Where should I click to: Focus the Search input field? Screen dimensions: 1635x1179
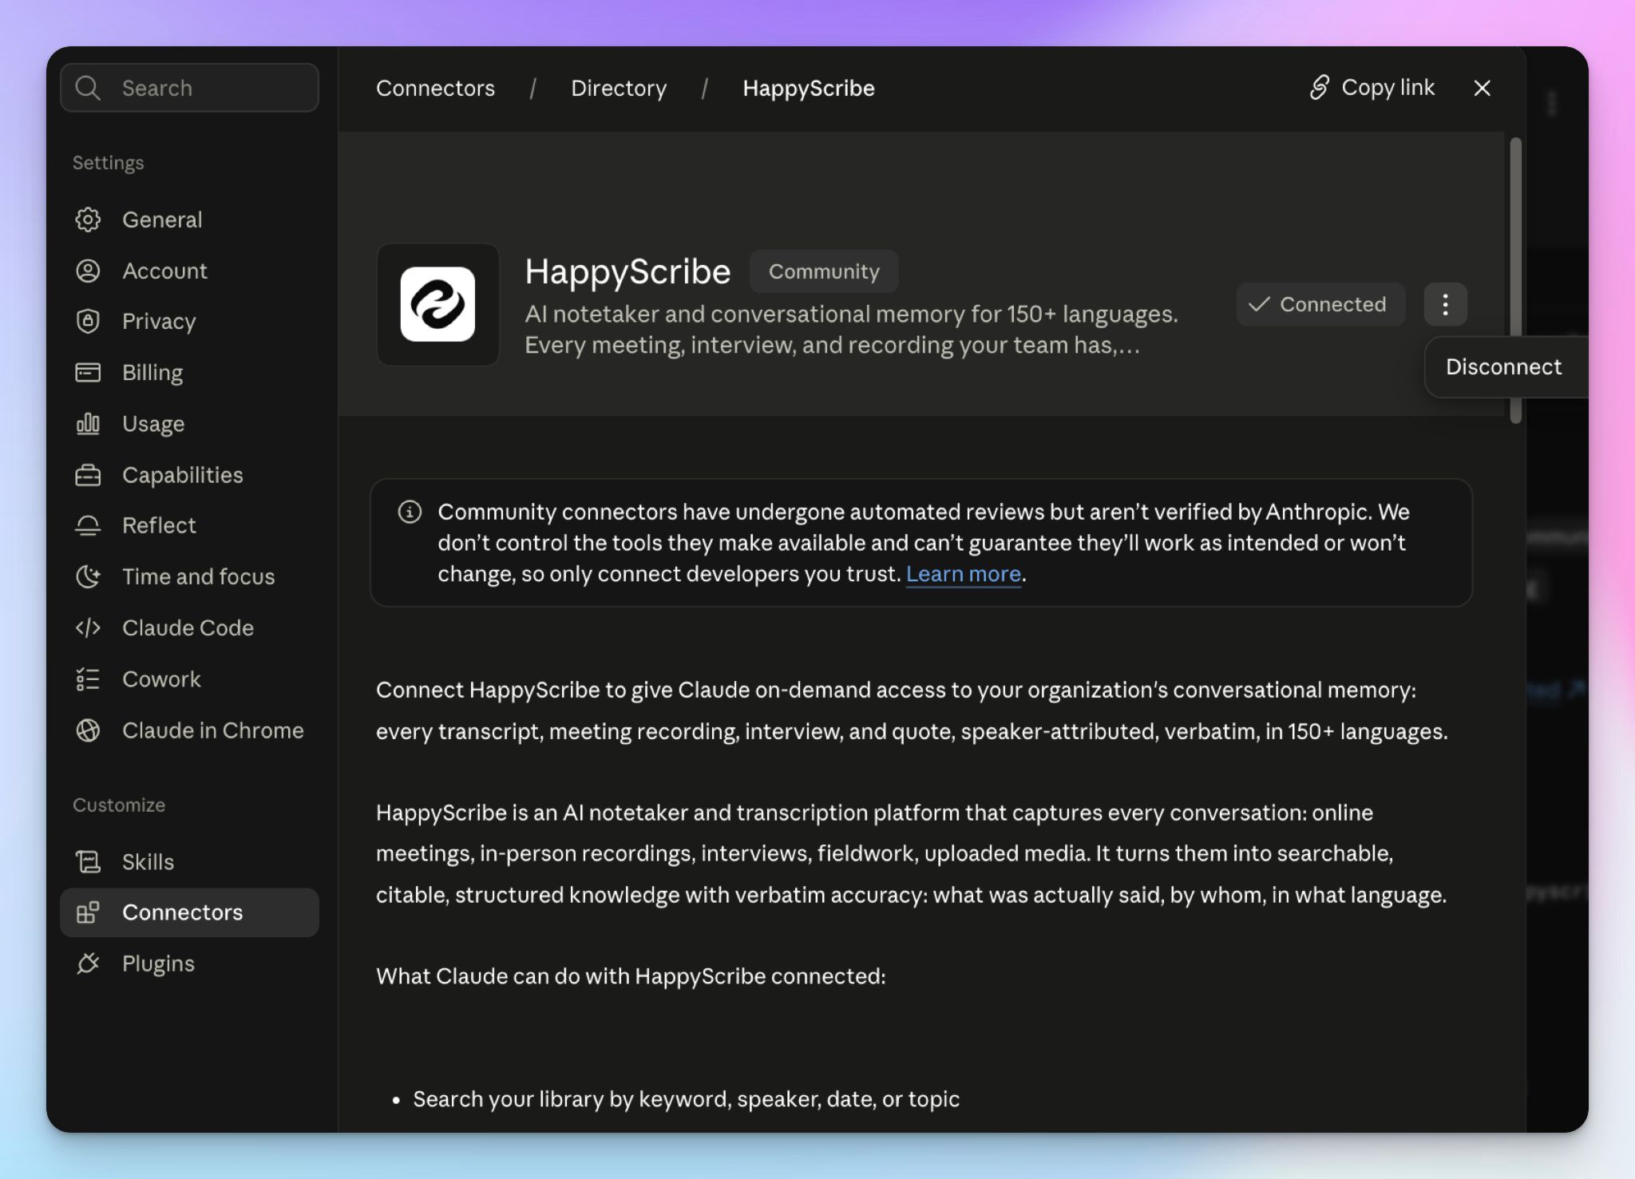(x=189, y=88)
